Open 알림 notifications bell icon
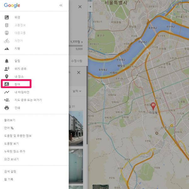Image resolution: width=189 pixels, height=189 pixels. tap(7, 61)
